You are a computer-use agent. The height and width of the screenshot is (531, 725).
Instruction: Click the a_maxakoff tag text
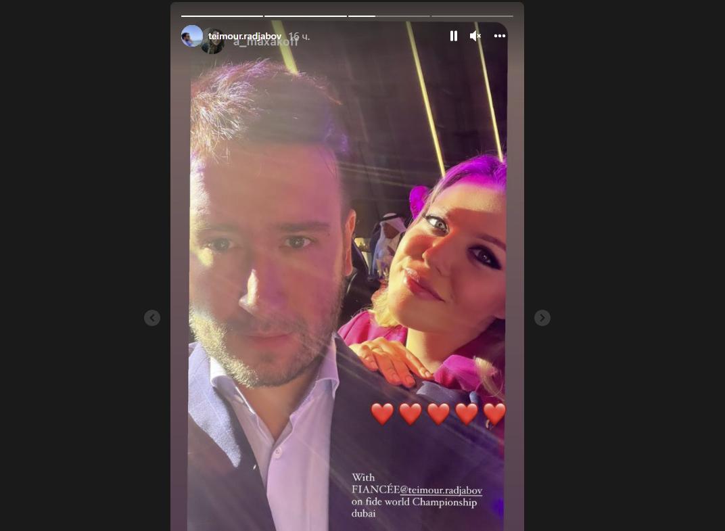pyautogui.click(x=266, y=42)
